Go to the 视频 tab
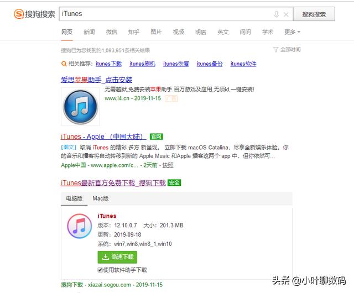This screenshot has height=293, width=354. click(178, 32)
